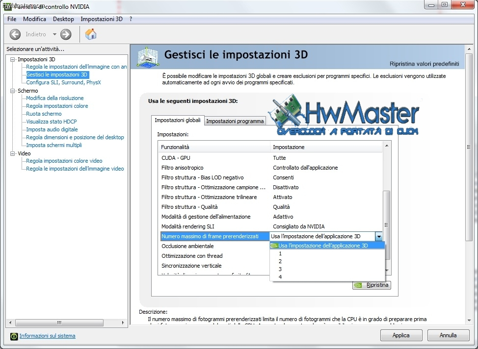Choose value 1 in dropdown list
Screen dimensions: 478x349
coord(327,253)
